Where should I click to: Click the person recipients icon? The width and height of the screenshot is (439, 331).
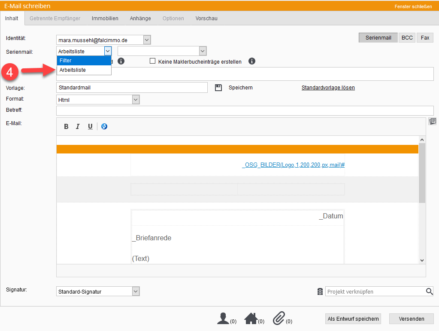(223, 319)
